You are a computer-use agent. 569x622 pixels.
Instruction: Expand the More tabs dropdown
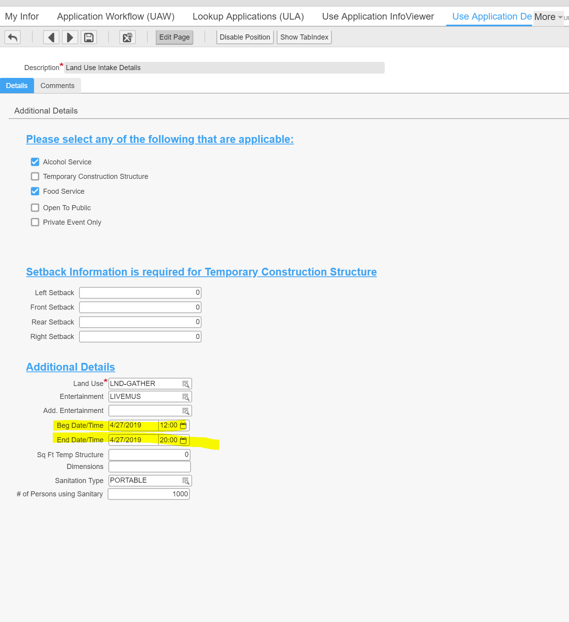coord(548,17)
